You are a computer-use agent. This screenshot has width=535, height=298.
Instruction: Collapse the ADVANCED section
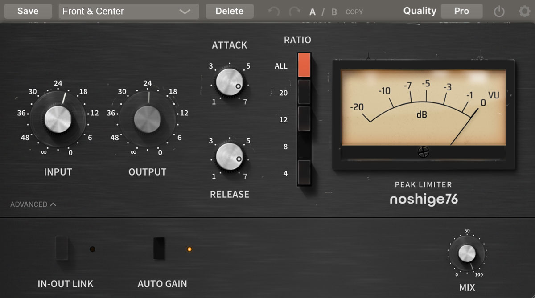pyautogui.click(x=33, y=204)
